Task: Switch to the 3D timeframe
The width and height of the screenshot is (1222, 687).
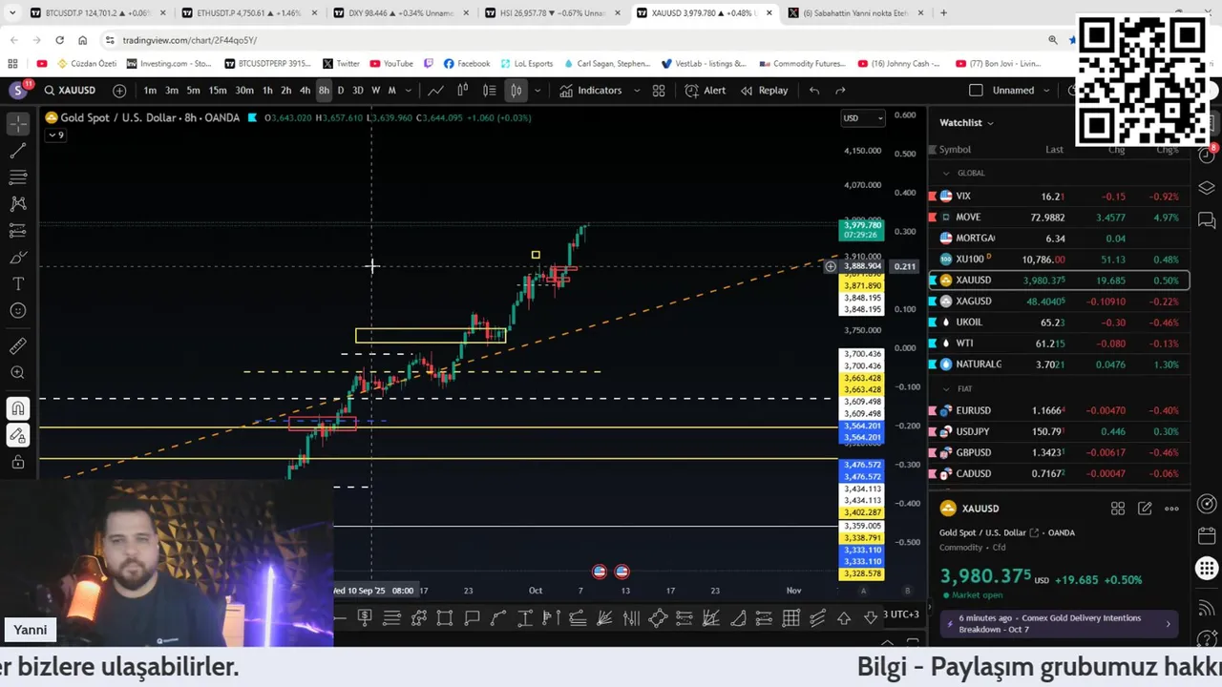Action: point(357,91)
